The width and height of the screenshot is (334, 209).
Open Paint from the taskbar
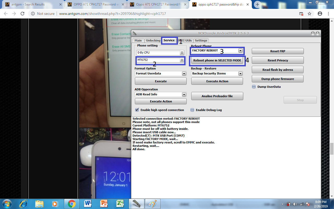click(x=152, y=204)
